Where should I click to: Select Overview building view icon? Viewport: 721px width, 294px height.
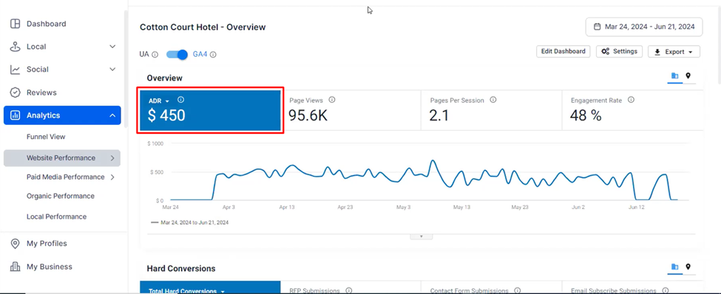pos(674,76)
